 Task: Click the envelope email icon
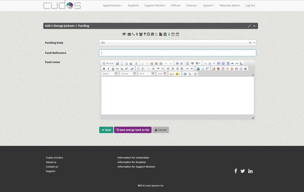click(x=129, y=34)
